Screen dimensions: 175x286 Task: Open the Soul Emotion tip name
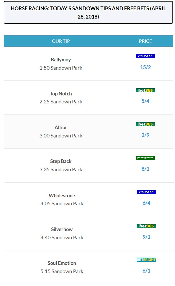[62, 263]
